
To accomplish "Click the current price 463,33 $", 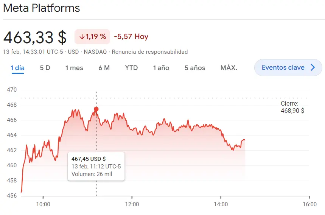I will (35, 37).
